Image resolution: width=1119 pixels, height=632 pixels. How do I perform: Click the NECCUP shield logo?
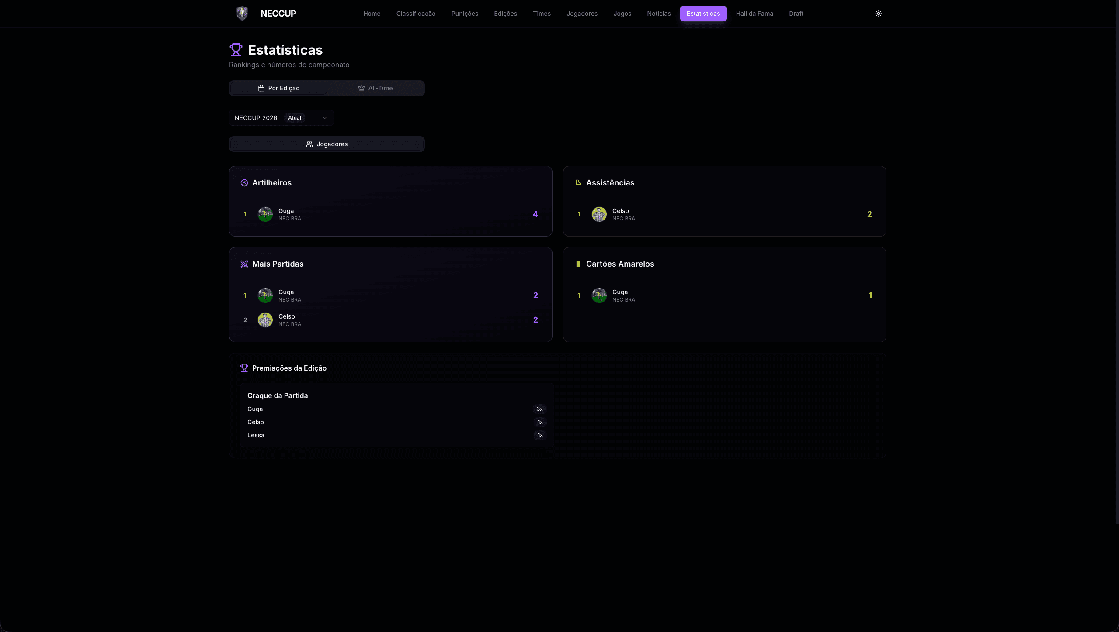242,14
